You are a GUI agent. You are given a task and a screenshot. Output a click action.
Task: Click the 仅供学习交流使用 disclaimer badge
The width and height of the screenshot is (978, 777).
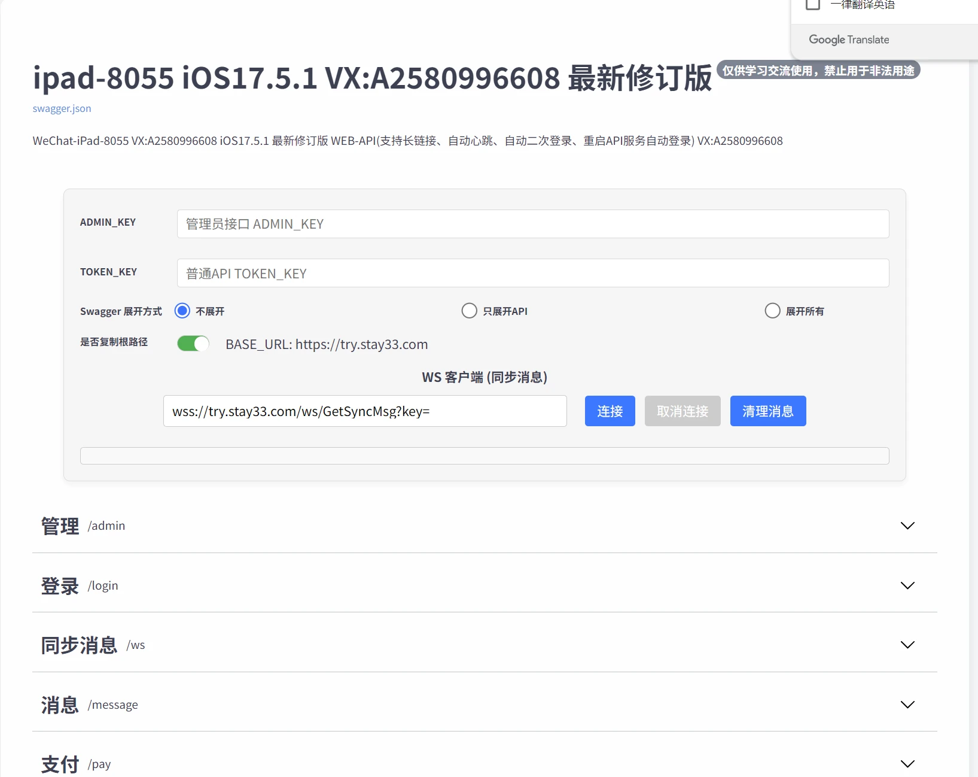(x=818, y=71)
